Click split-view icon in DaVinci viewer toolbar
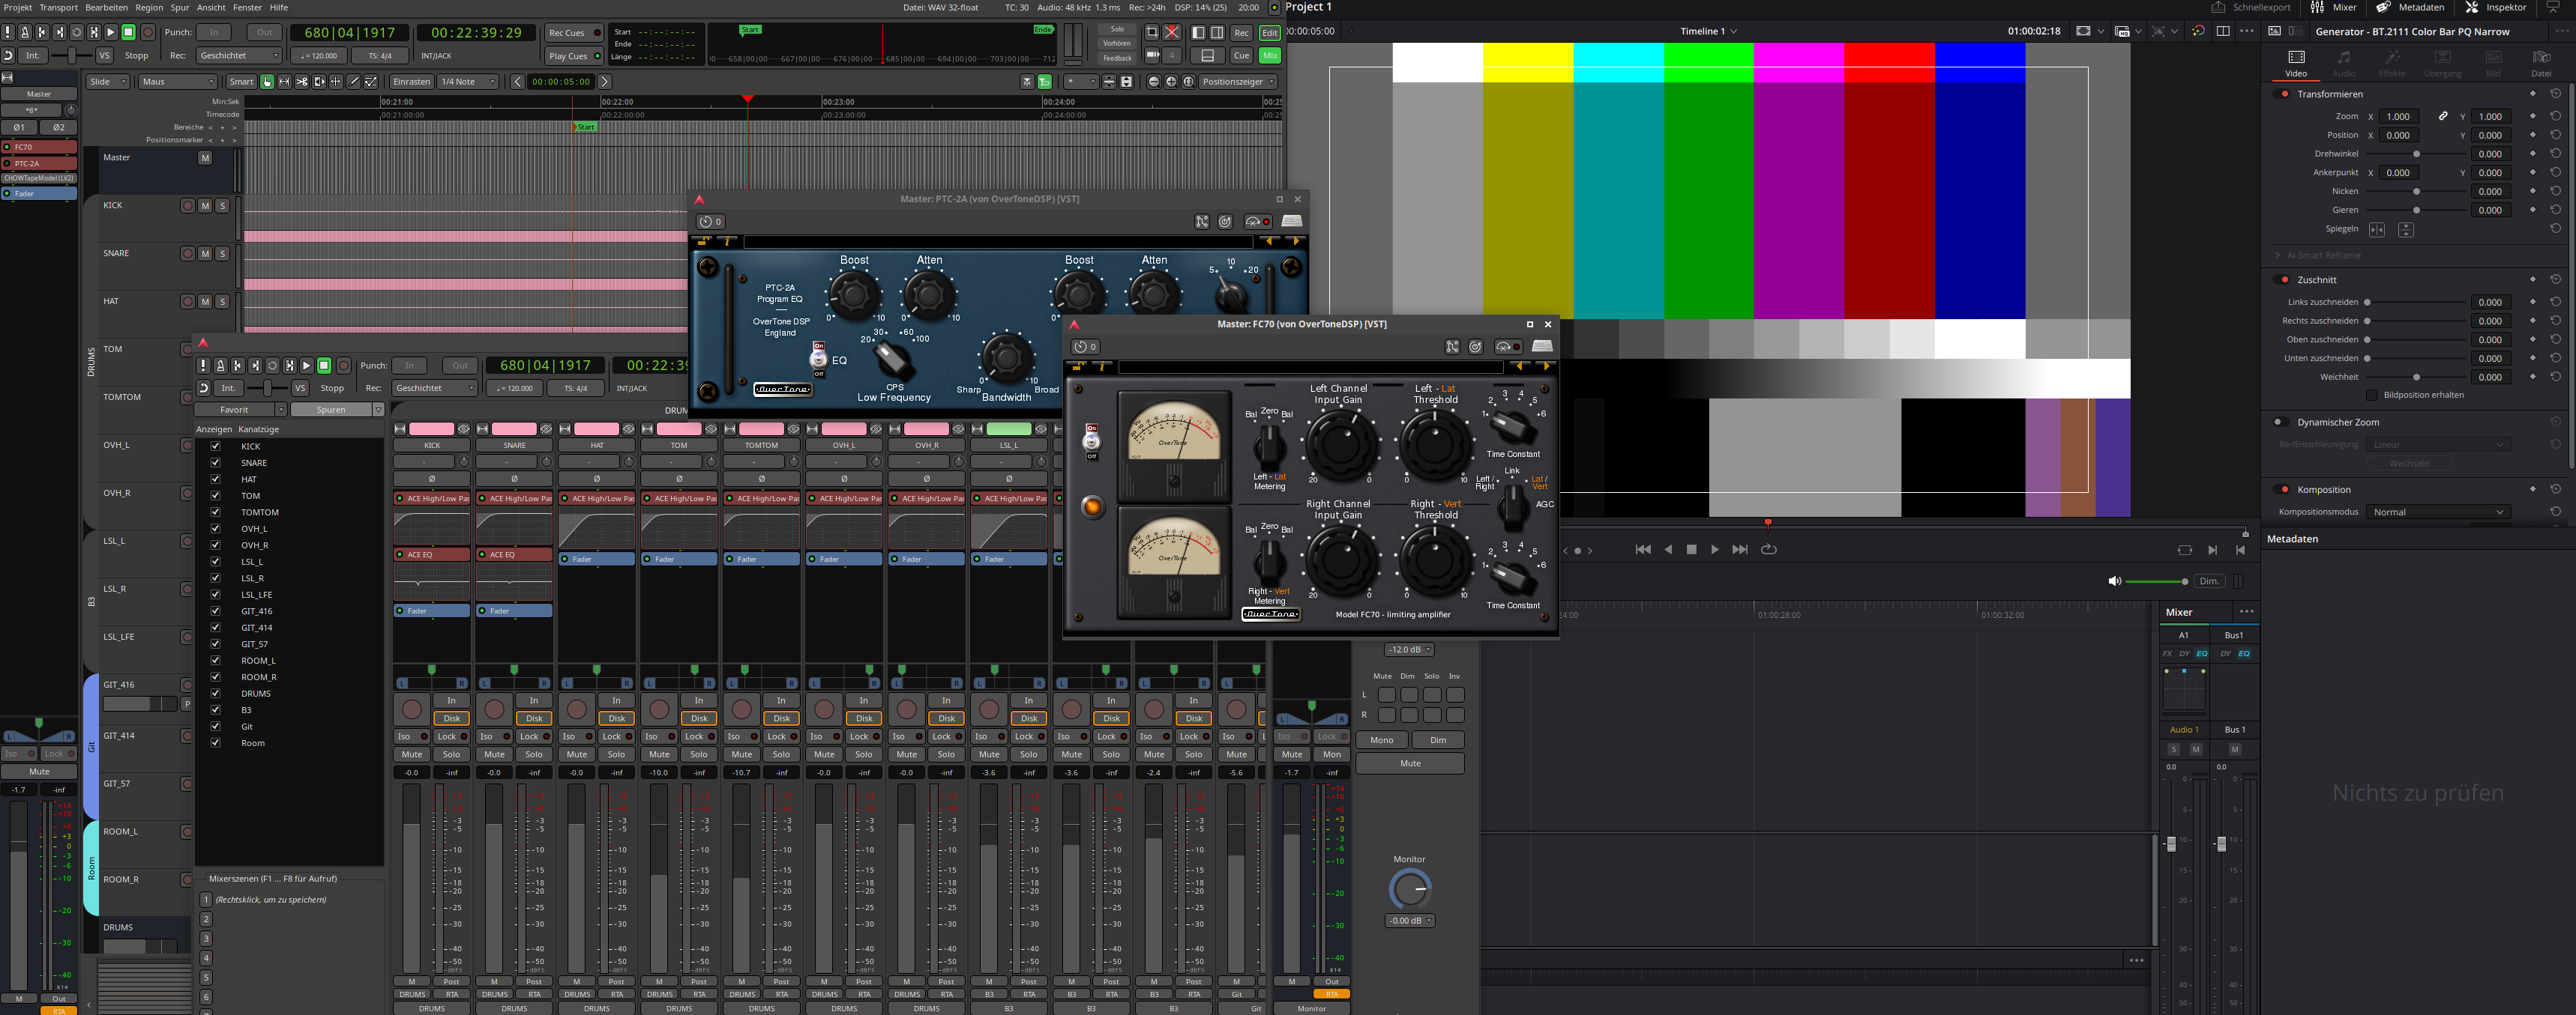Screen dimensions: 2576x1015 tap(2223, 31)
